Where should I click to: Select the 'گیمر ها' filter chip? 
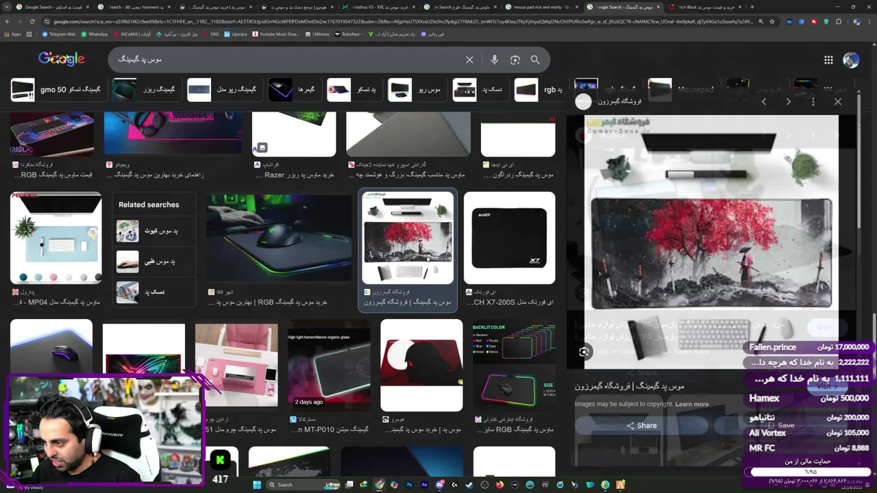pos(294,90)
